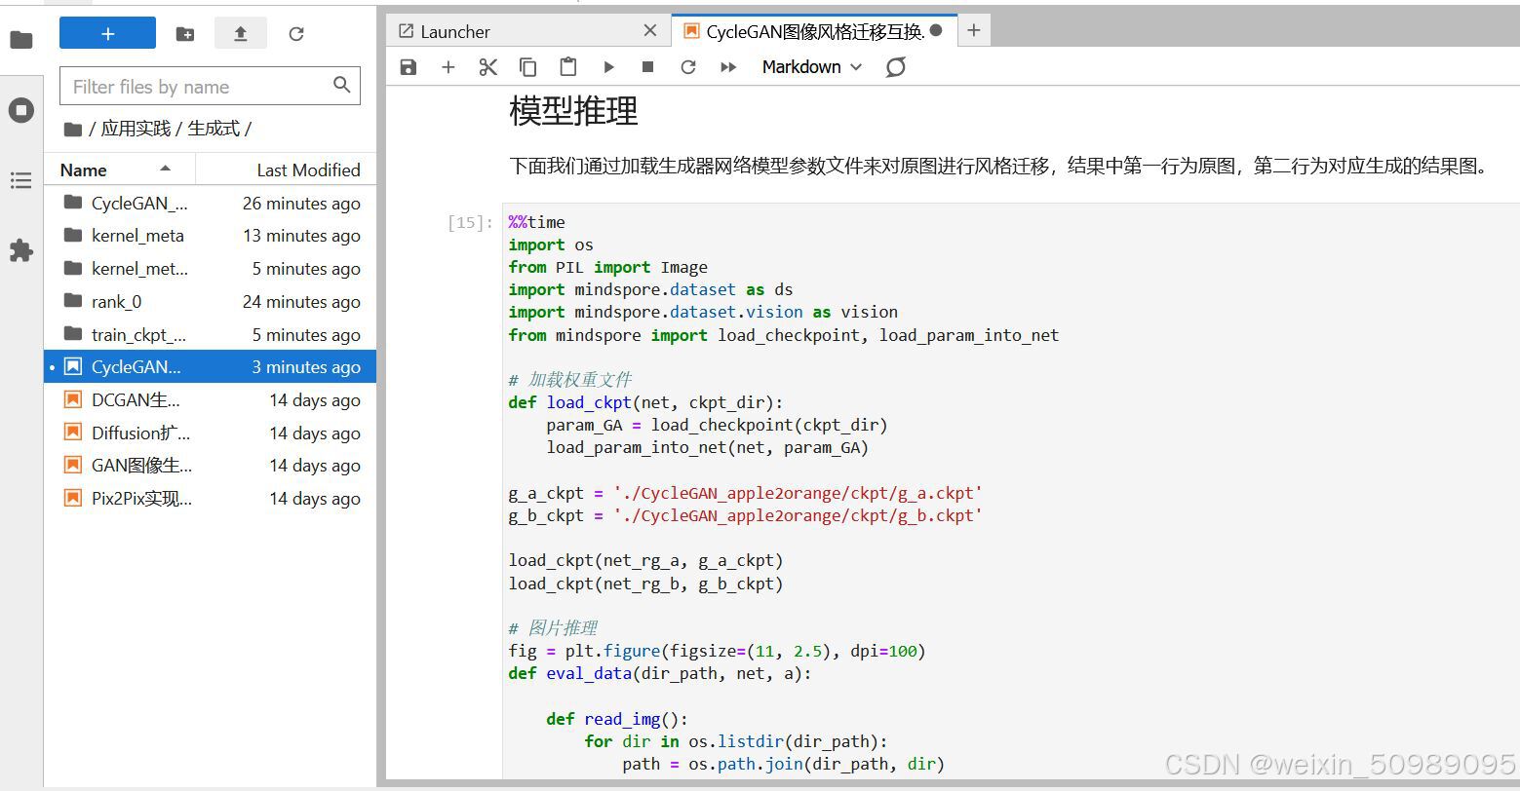Navigate to 生成式 in breadcrumb
Screen dimensions: 1520x791
[x=214, y=129]
